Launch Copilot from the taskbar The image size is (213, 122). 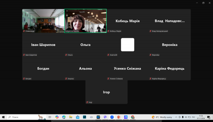(57, 117)
